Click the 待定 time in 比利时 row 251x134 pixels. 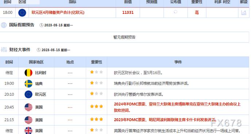[9, 73]
